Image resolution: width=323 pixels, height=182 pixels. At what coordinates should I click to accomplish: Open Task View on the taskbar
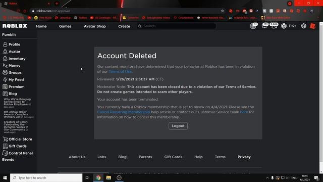(x=87, y=177)
